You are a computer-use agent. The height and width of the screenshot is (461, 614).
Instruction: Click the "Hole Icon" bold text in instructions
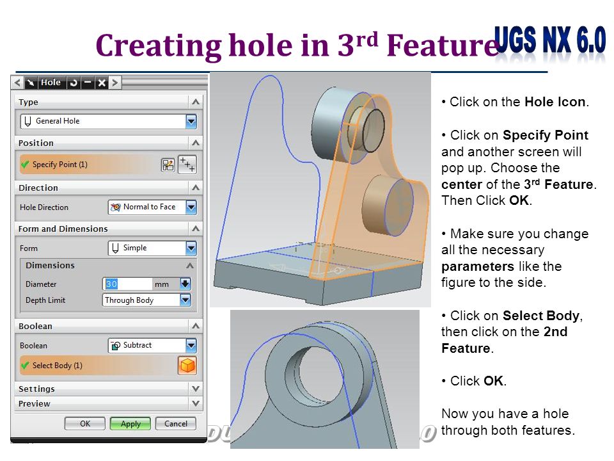pos(555,102)
